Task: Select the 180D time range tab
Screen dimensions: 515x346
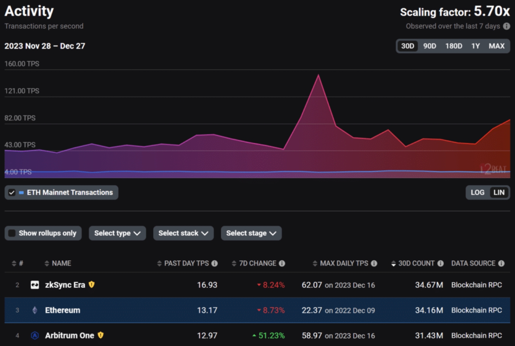Action: [x=454, y=46]
